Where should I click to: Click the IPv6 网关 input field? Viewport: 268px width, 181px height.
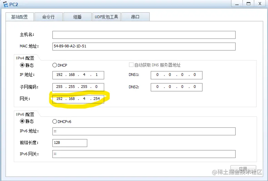[x=144, y=154]
